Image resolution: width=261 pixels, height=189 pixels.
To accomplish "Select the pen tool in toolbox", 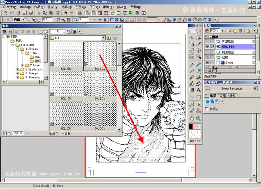I will pyautogui.click(x=191, y=64).
